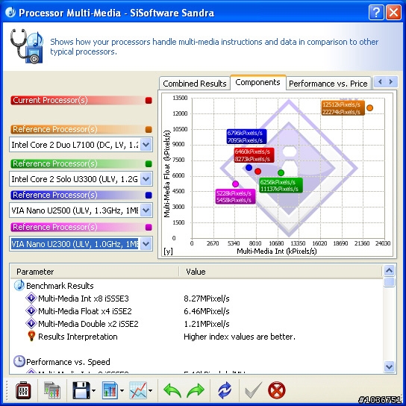Click the floppy disk save icon

81,390
